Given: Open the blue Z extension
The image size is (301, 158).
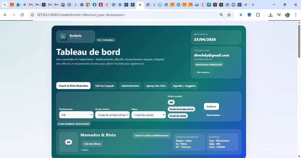Looking at the screenshot, I should click(x=241, y=15).
